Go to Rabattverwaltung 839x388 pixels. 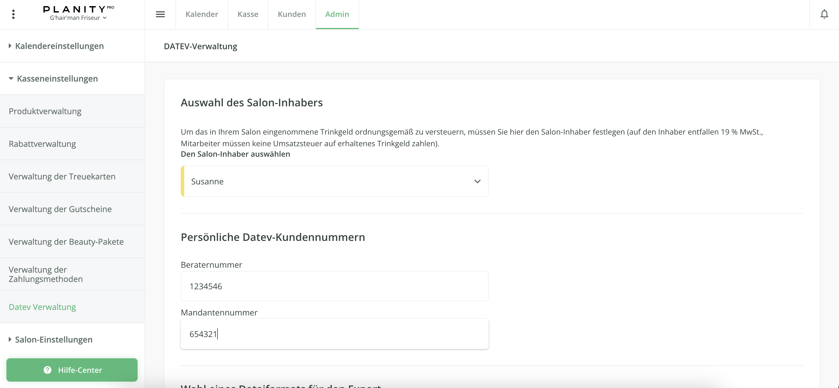[x=42, y=144]
